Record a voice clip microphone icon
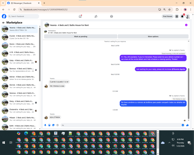 (x=45, y=125)
